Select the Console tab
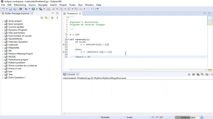The width and height of the screenshot is (213, 119). coord(71,74)
